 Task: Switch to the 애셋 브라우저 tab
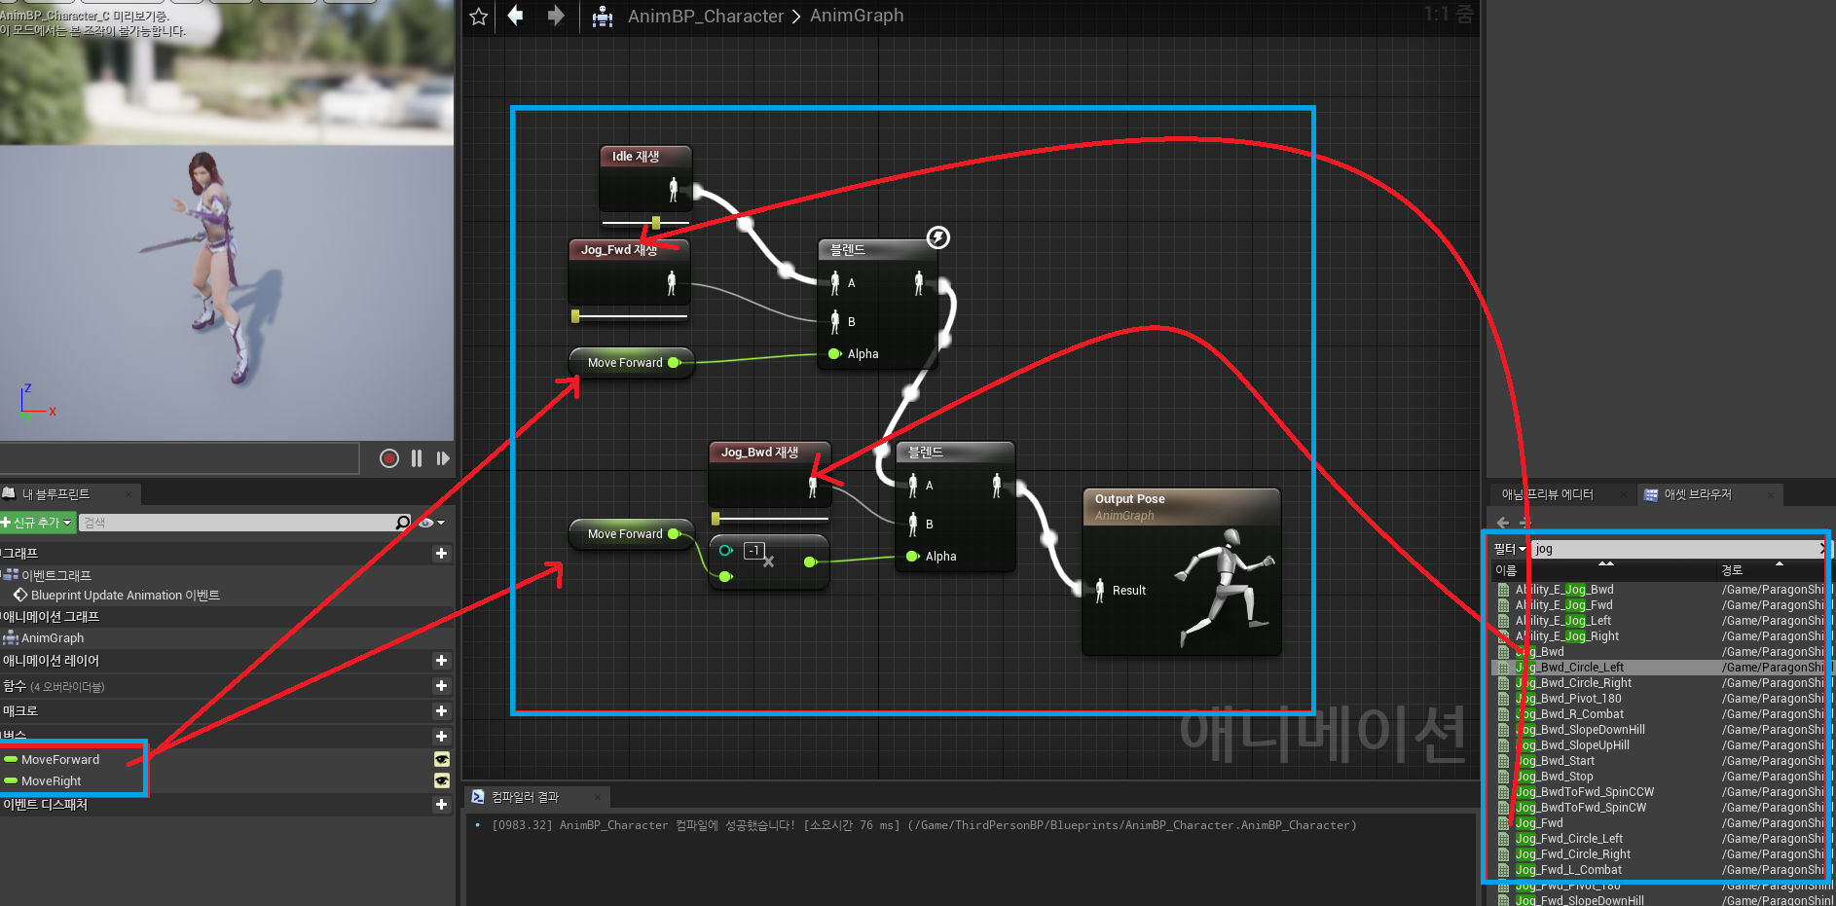(1698, 494)
